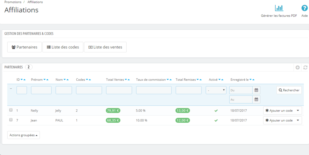The width and height of the screenshot is (309, 155).
Task: Open the Au date calendar icon
Action: 256,100
